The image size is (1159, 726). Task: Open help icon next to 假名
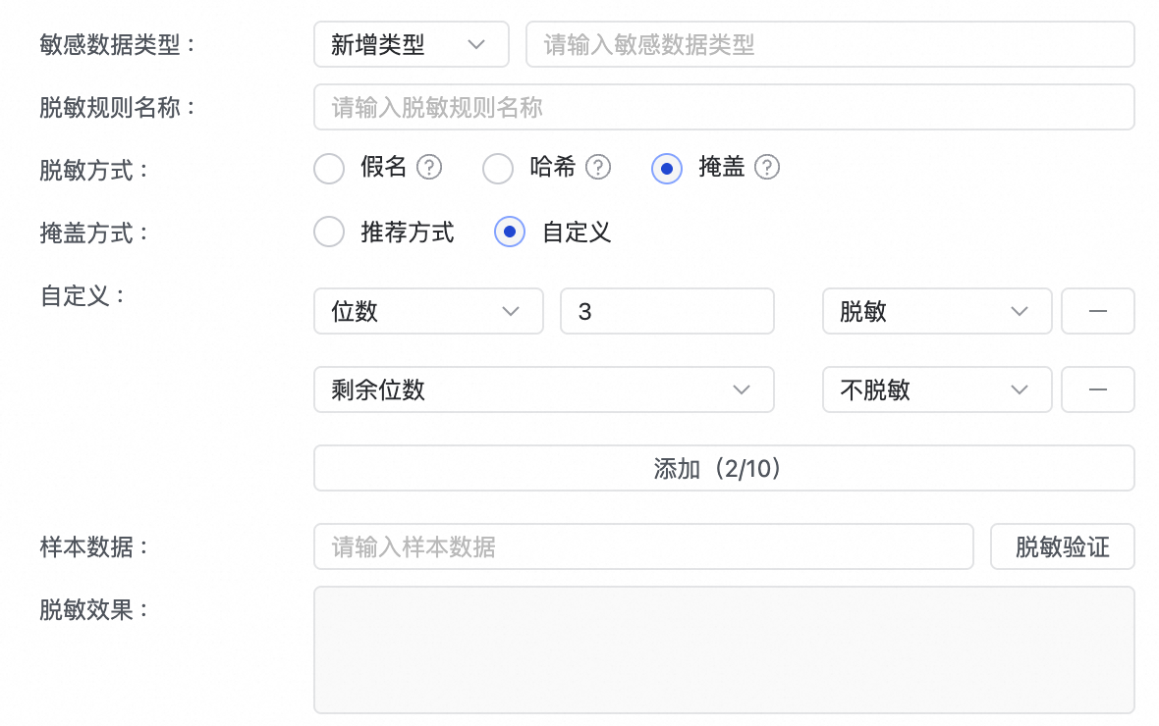coord(428,168)
